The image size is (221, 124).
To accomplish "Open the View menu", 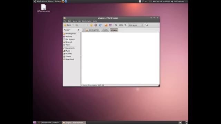I will [75, 21].
